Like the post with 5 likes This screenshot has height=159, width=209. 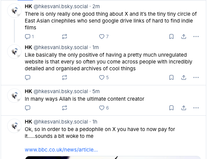click(x=101, y=77)
